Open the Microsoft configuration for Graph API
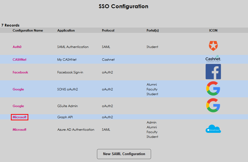248x162 pixels. (x=19, y=117)
